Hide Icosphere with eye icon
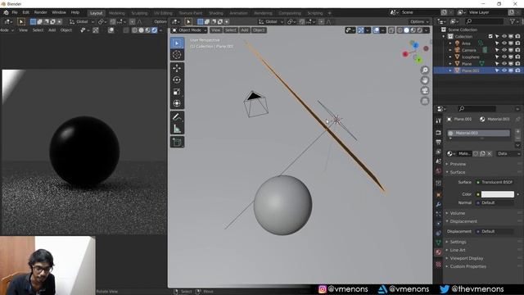 pyautogui.click(x=504, y=57)
